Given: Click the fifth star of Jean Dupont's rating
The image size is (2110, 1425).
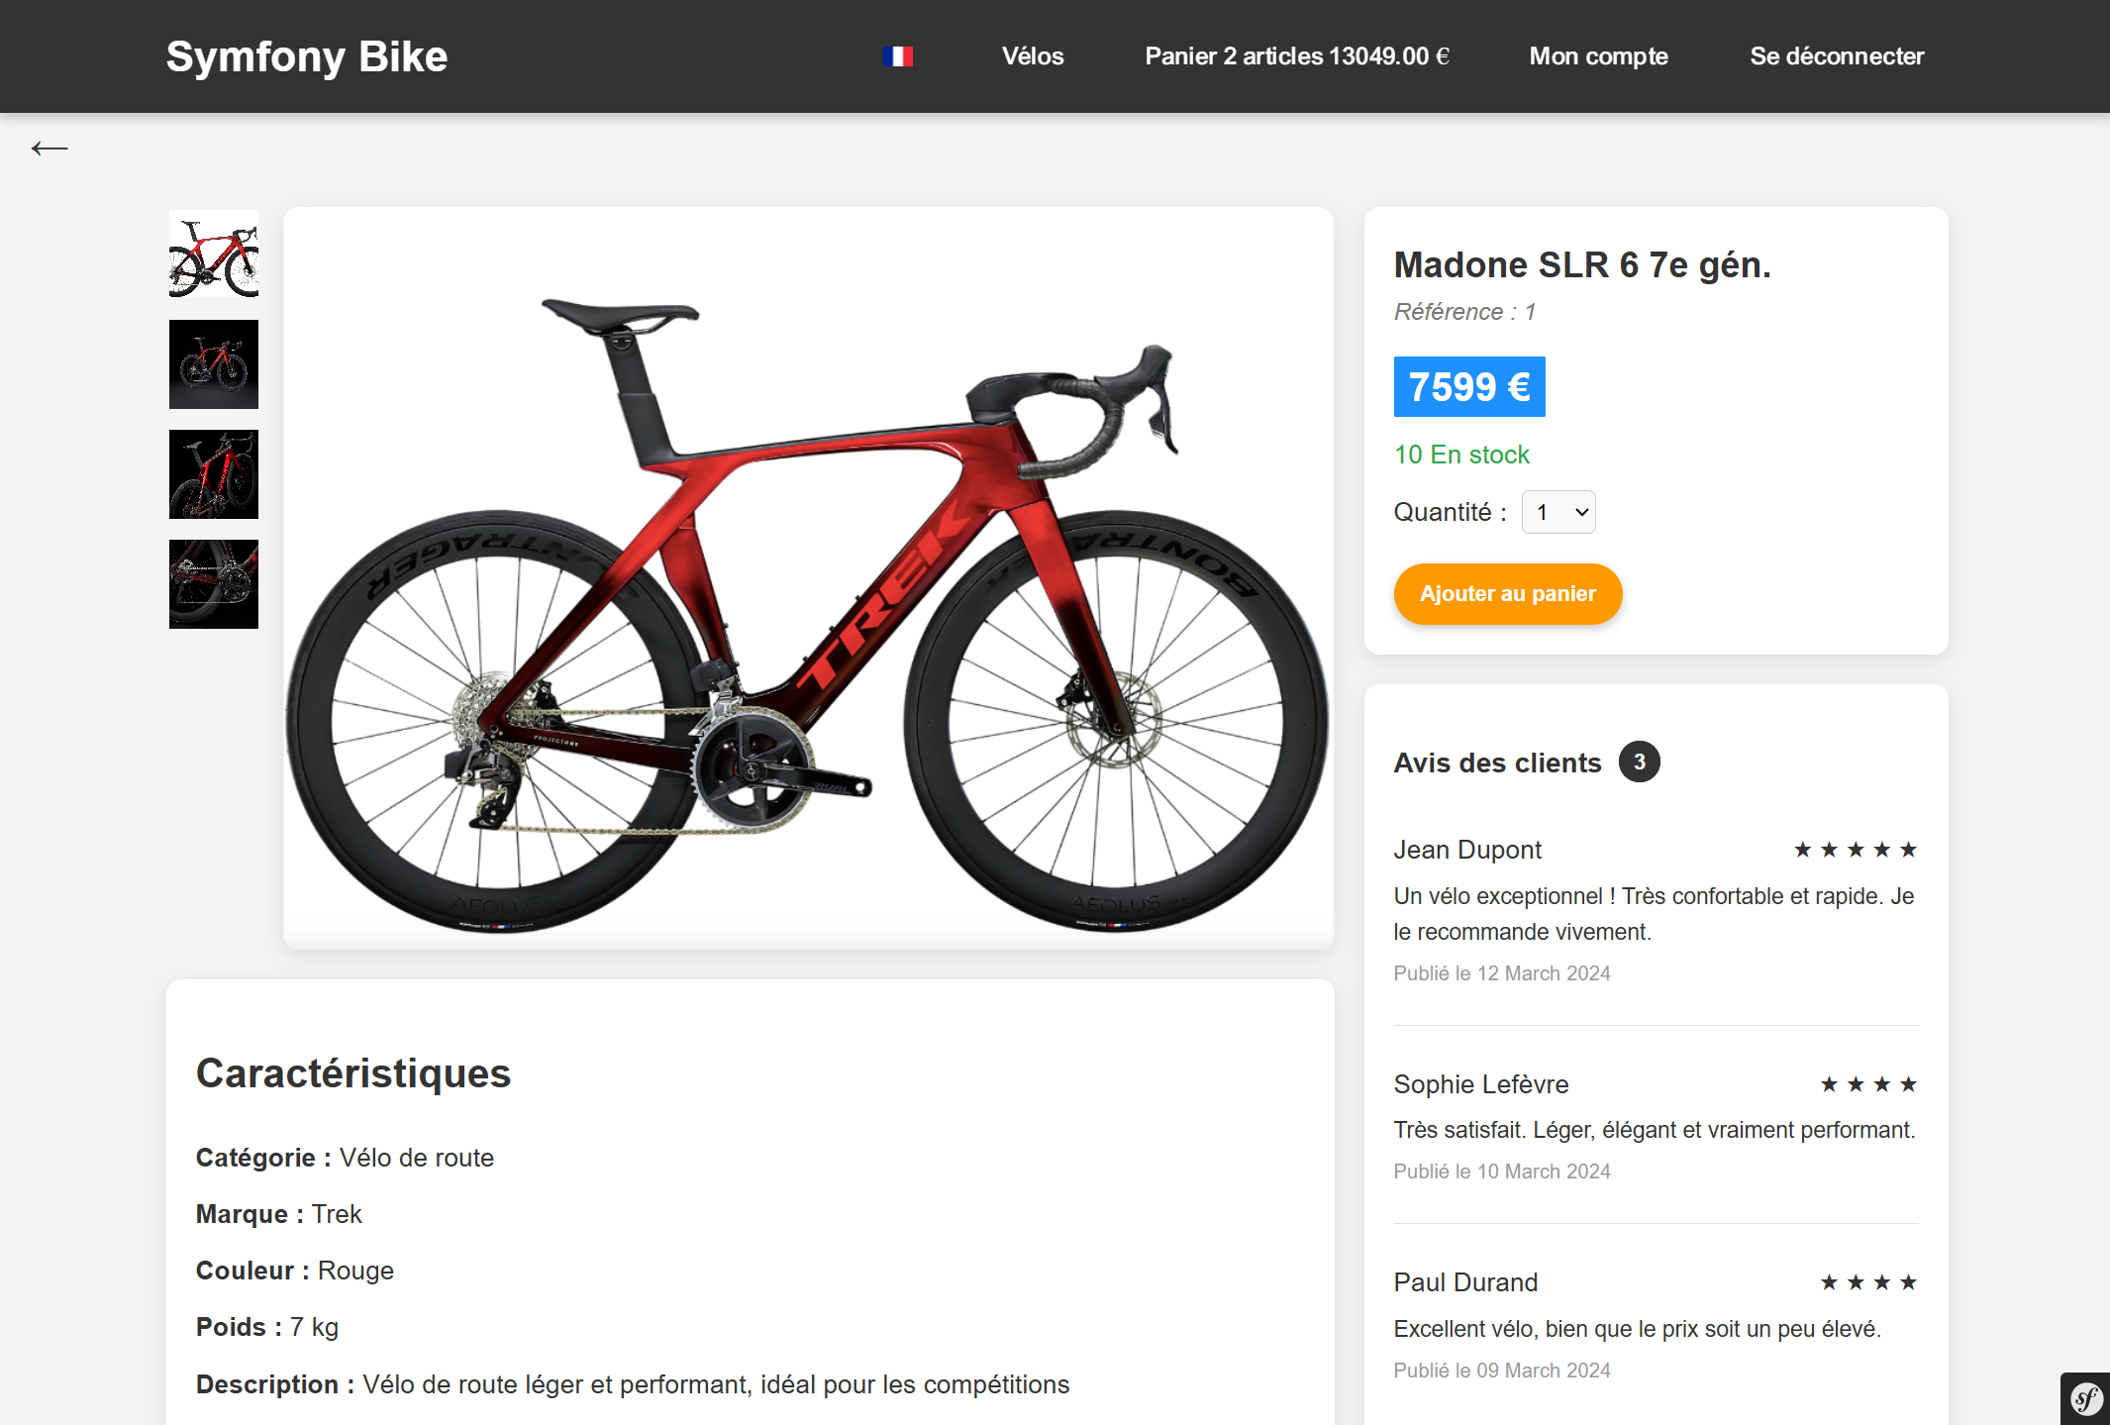Looking at the screenshot, I should coord(1911,849).
